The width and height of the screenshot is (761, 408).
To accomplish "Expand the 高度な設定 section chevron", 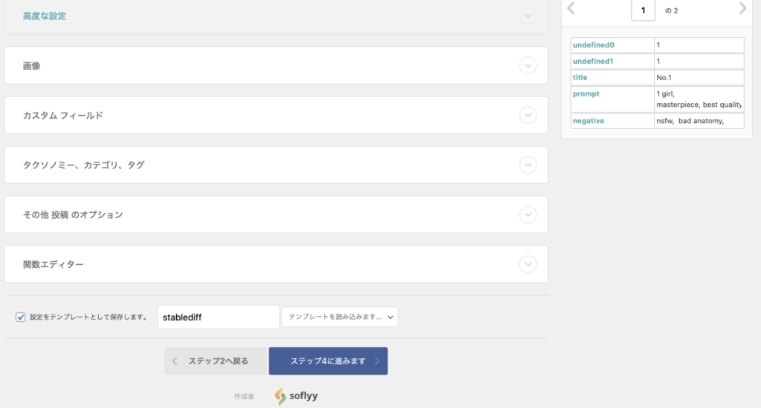I will [x=528, y=16].
